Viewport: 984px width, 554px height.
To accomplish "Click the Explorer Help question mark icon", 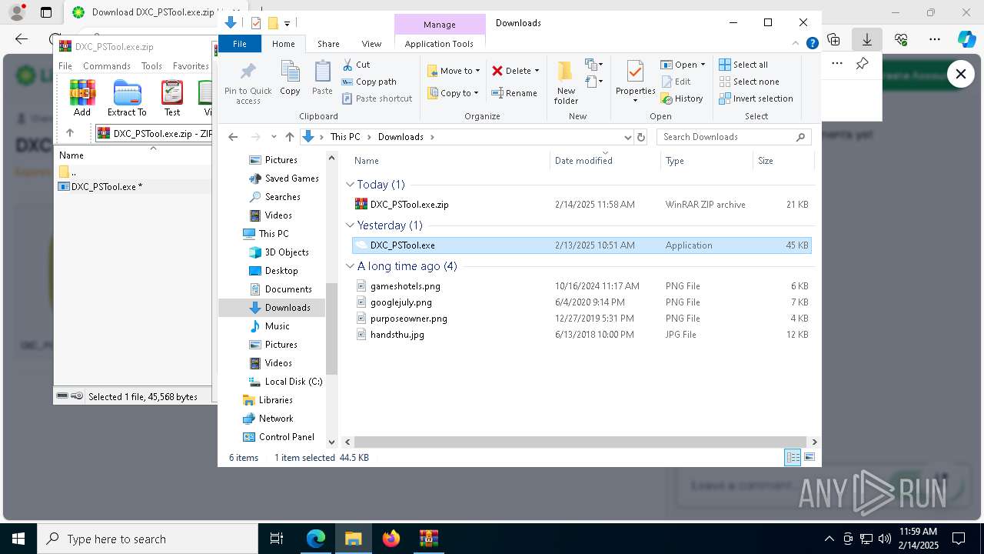I will click(x=812, y=44).
